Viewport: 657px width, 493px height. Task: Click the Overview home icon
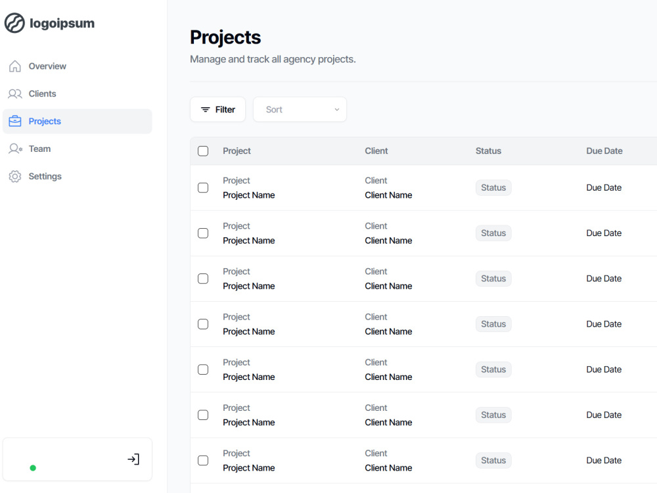[15, 66]
